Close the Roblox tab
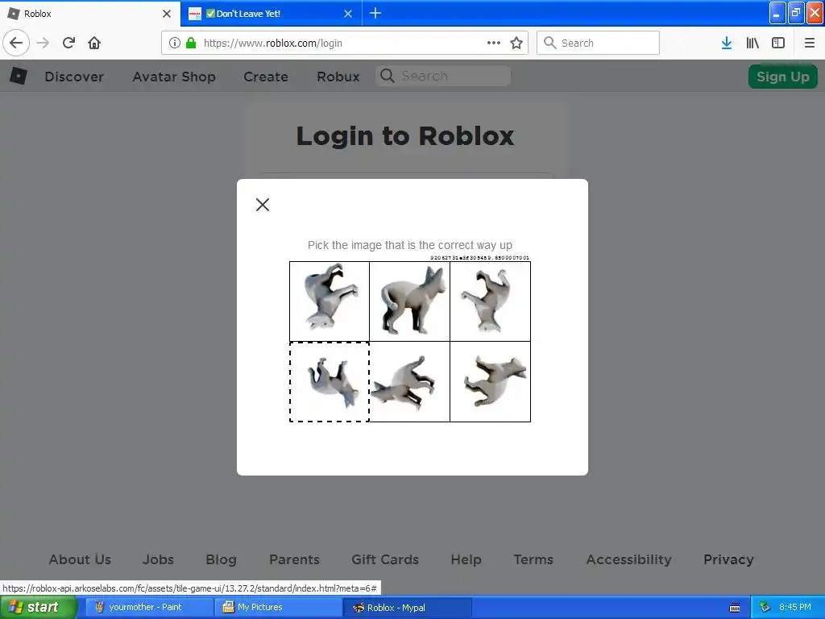This screenshot has width=825, height=619. tap(167, 14)
